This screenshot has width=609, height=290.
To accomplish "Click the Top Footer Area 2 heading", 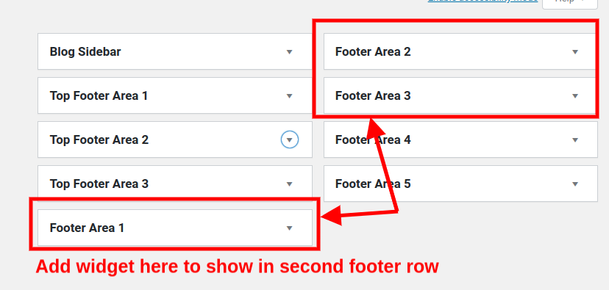I will pos(99,139).
